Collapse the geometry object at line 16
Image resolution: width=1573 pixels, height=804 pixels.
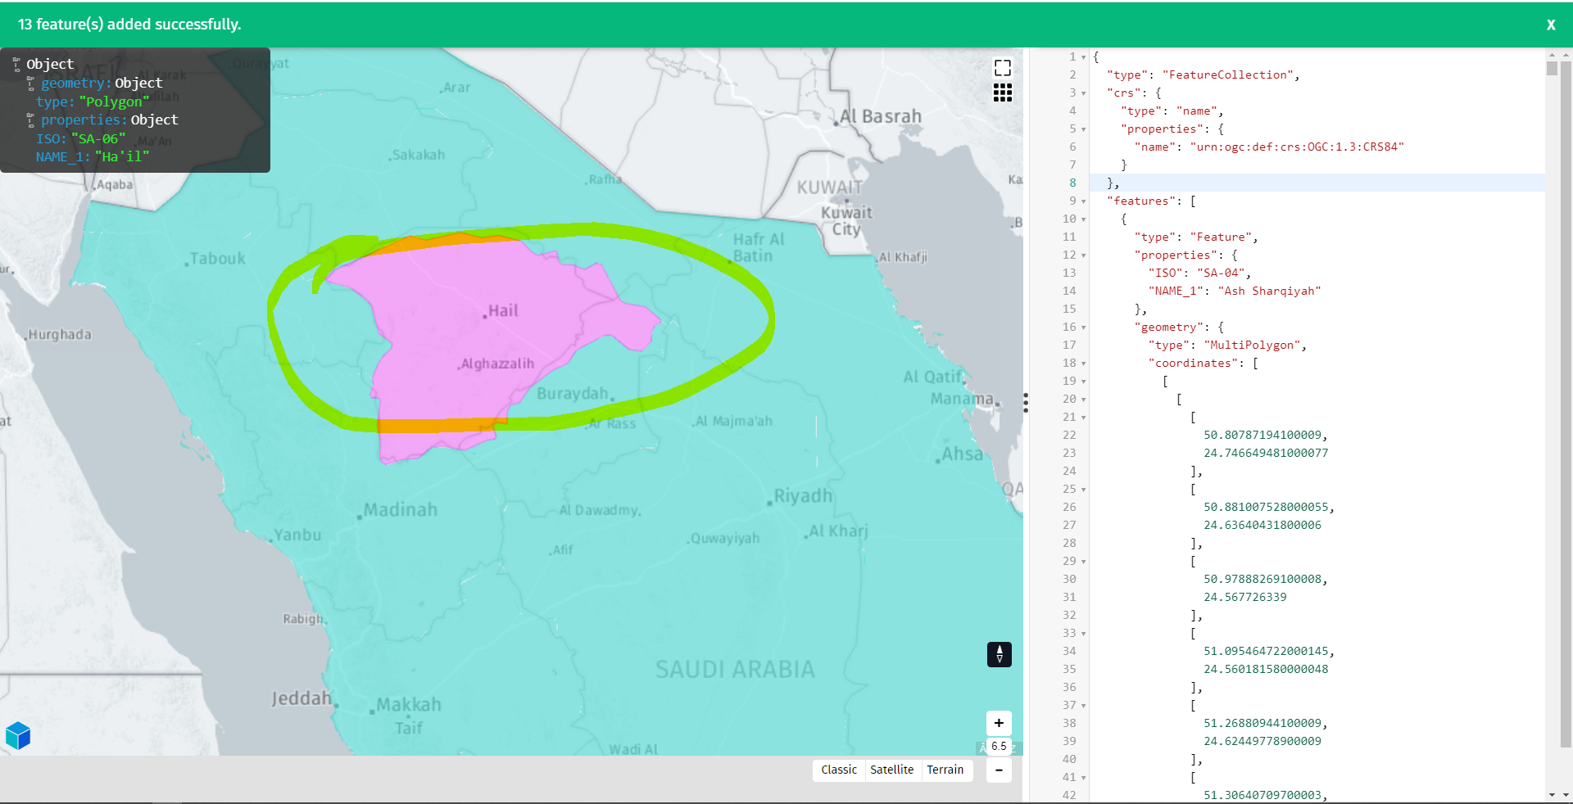coord(1083,327)
